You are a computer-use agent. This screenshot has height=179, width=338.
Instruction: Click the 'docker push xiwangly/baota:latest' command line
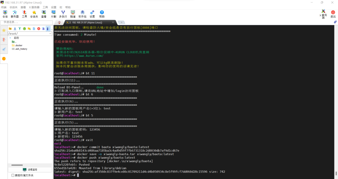tap(95, 158)
